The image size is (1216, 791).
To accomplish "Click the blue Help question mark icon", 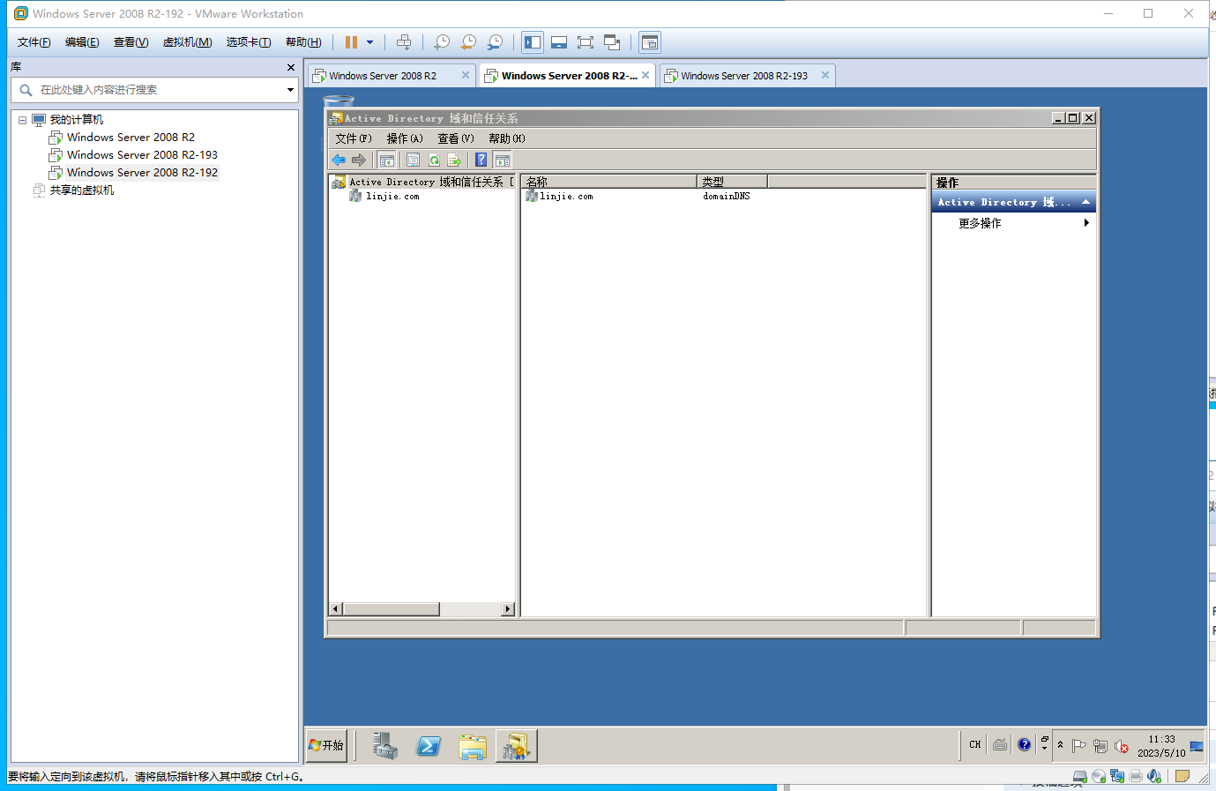I will [481, 160].
